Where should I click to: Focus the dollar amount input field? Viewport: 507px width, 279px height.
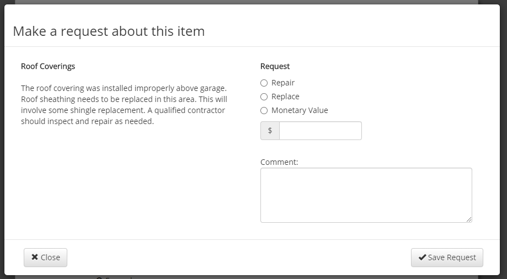tap(321, 131)
